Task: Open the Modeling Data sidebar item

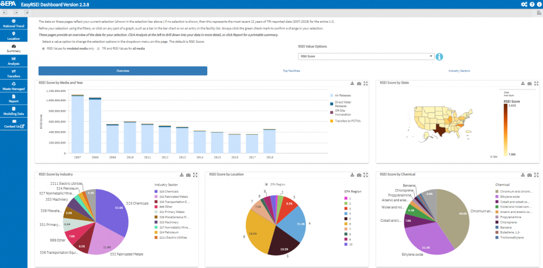Action: pyautogui.click(x=13, y=111)
